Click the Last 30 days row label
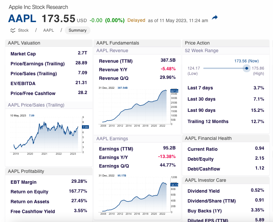This screenshot has height=222, width=273. coord(201,99)
